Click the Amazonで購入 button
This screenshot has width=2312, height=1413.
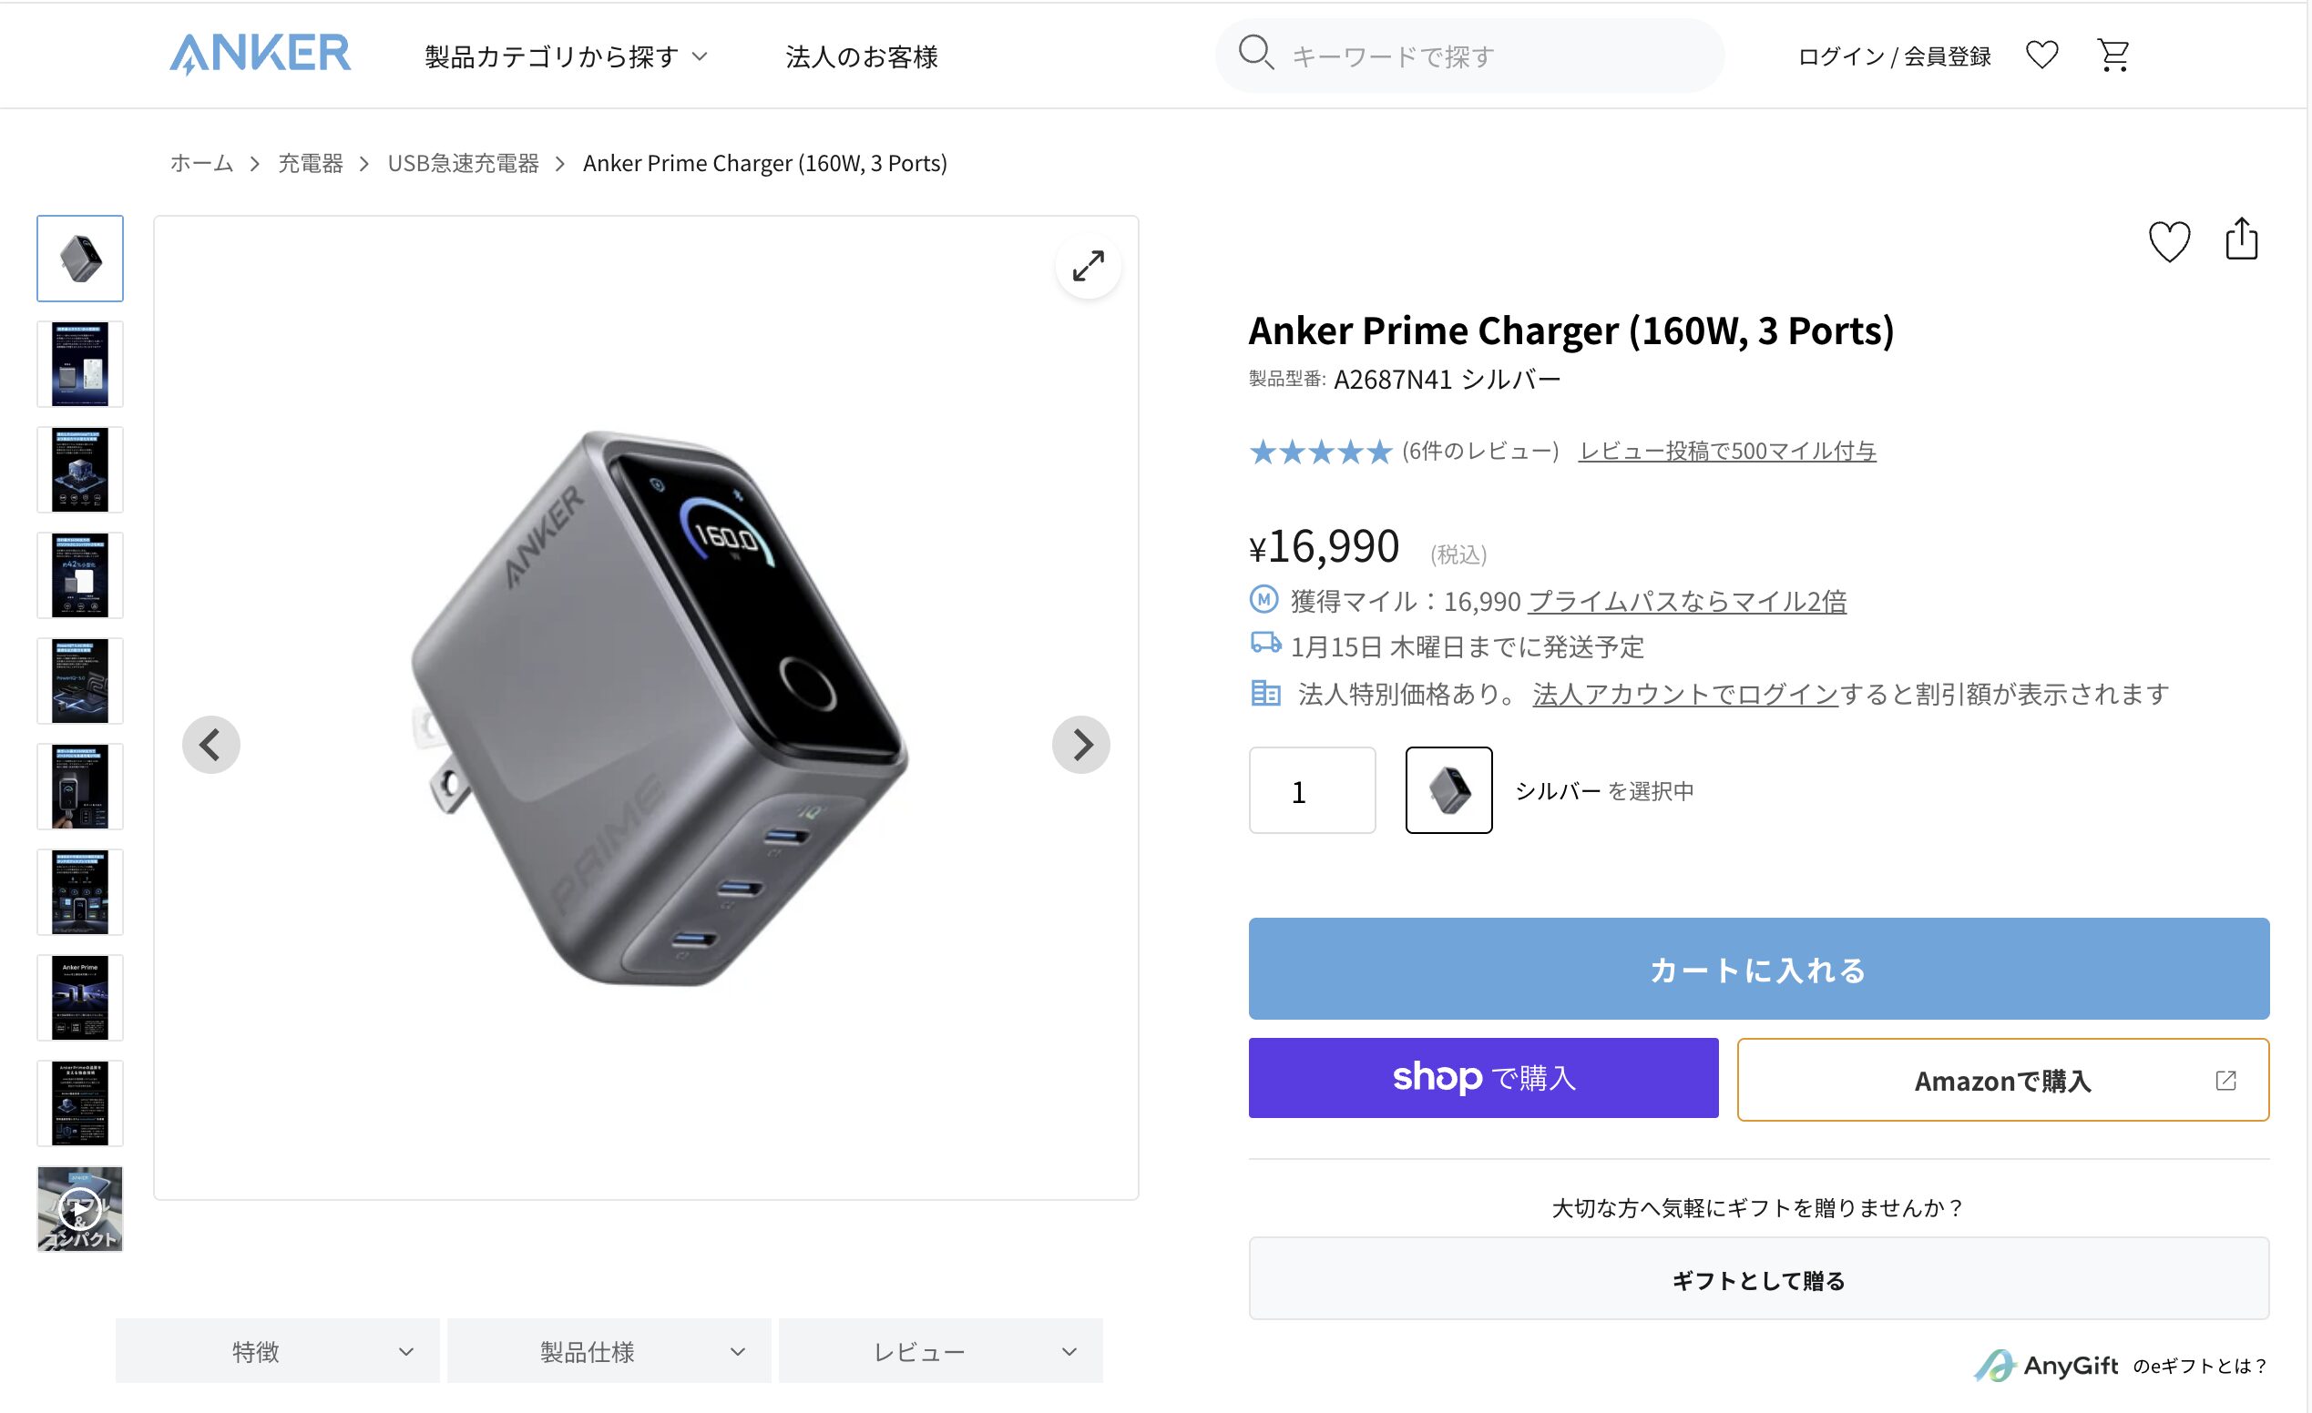click(2001, 1080)
